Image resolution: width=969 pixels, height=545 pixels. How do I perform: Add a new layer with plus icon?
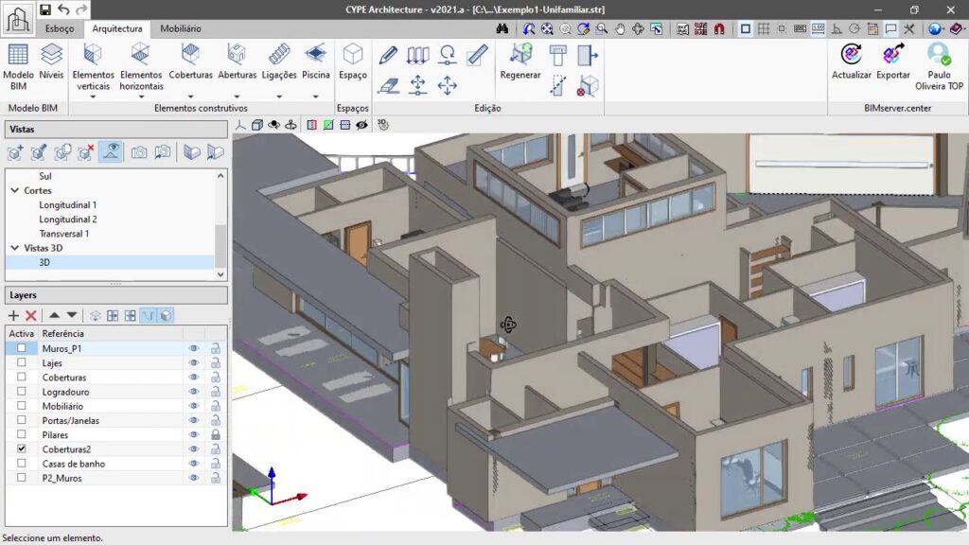(13, 315)
